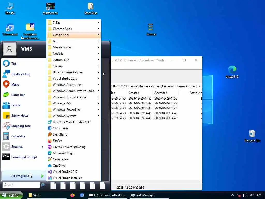Expand the Startup folder
This screenshot has height=199, width=265.
tap(74, 66)
